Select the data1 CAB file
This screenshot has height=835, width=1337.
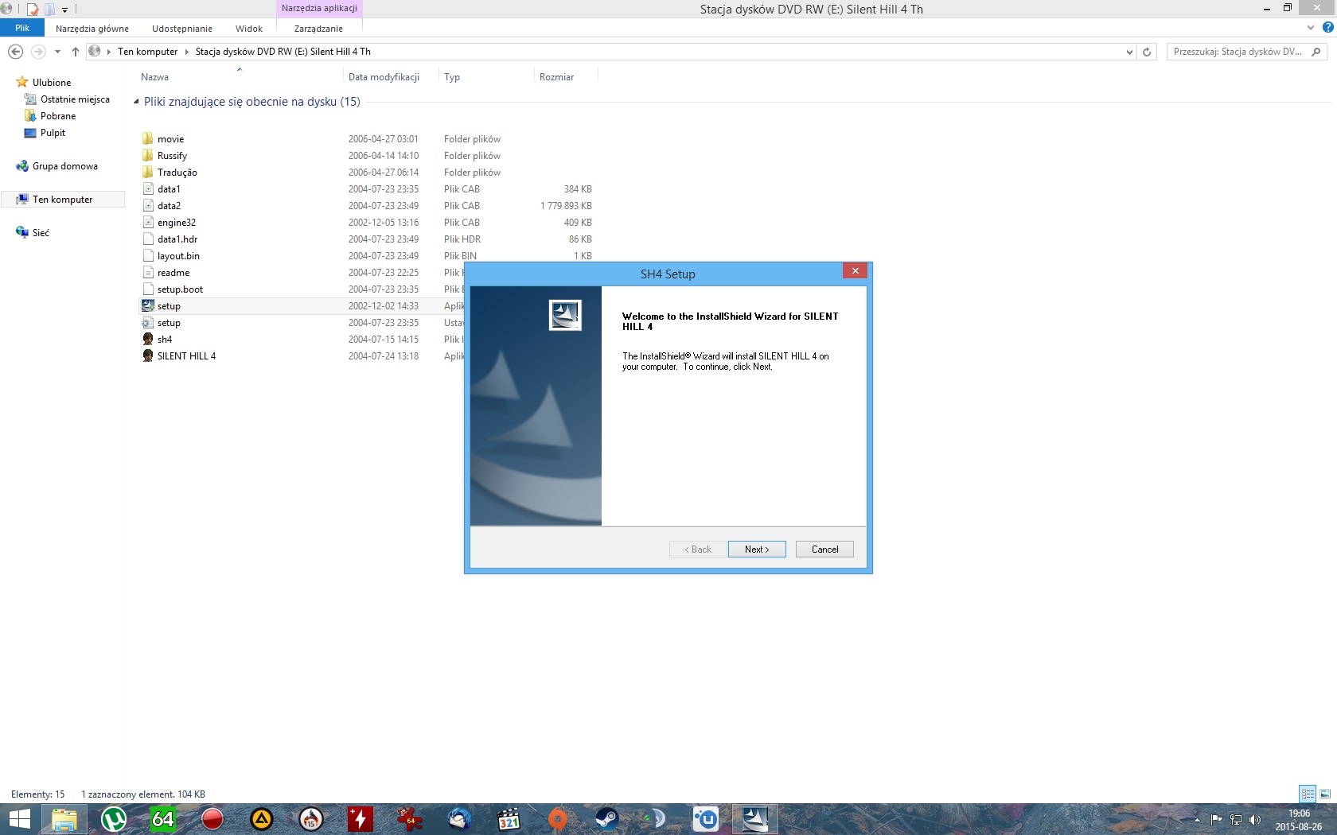click(169, 189)
